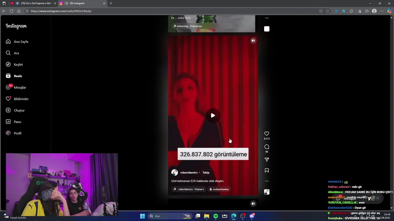Read caption Gizli kahraman EZA text
Viewport: 394px width, 221px height.
(x=198, y=181)
